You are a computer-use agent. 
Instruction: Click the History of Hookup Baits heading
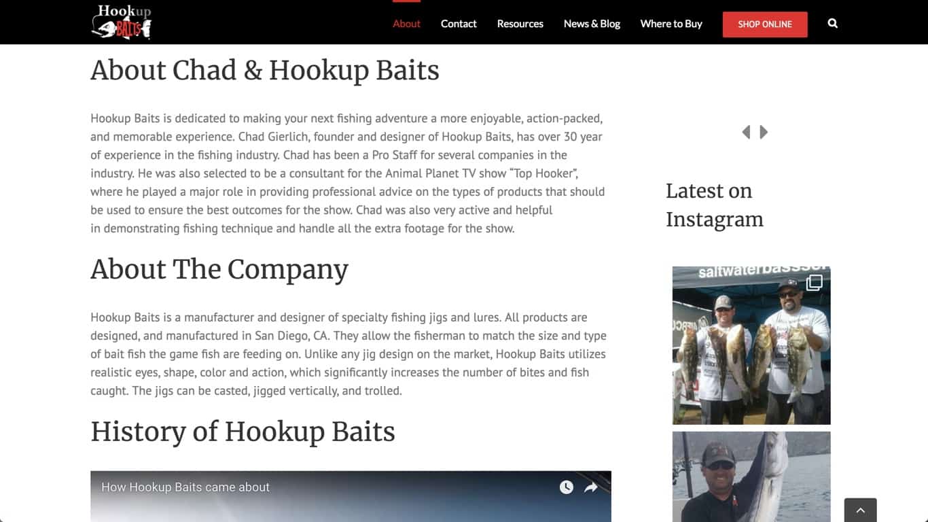pyautogui.click(x=243, y=432)
